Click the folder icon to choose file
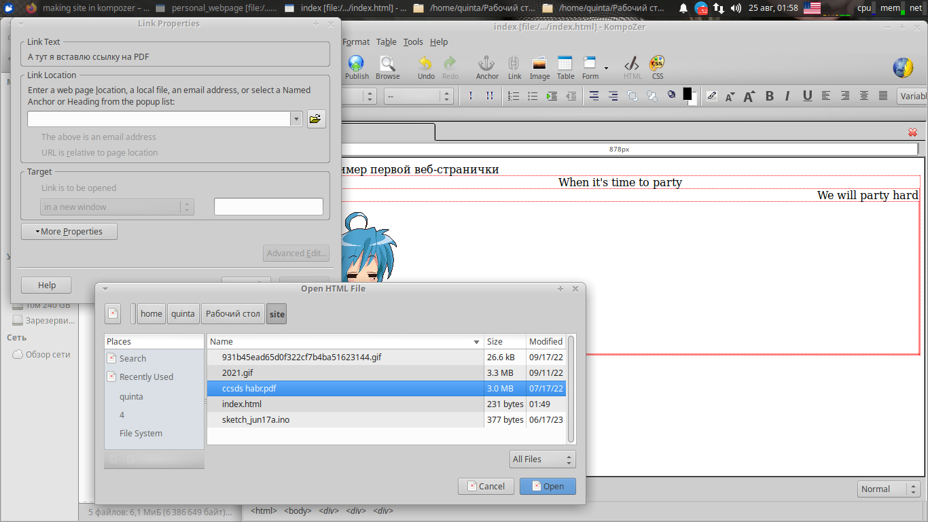 (316, 119)
